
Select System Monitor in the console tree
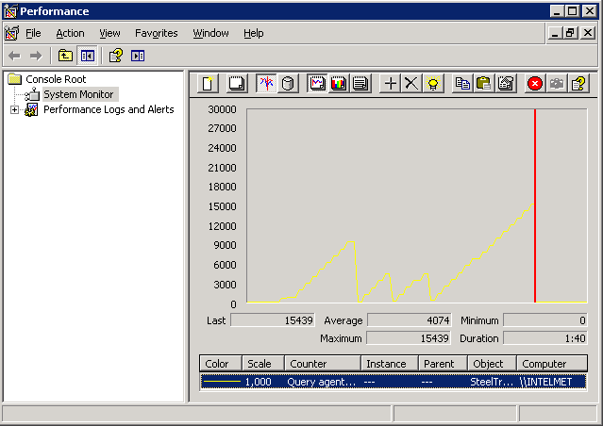pos(77,94)
